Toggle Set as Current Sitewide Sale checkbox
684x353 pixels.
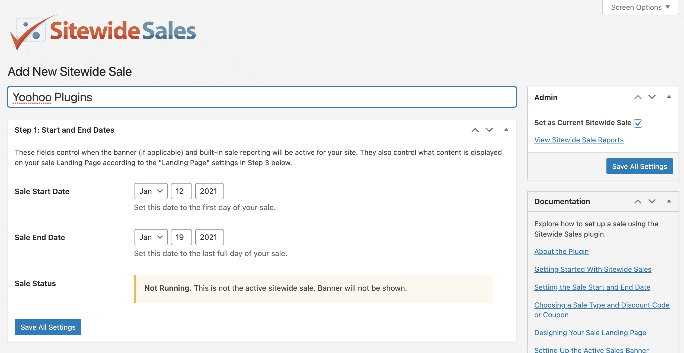(x=638, y=123)
